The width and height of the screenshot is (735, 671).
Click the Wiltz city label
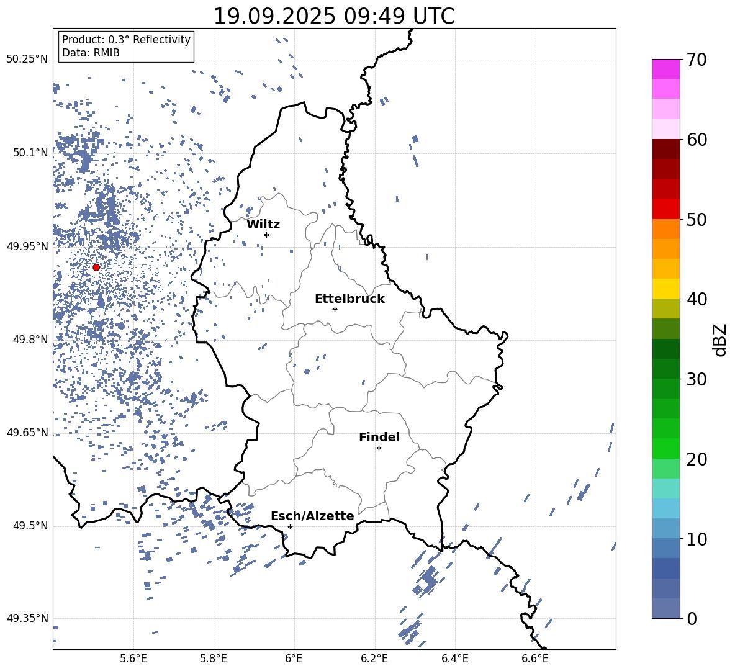pos(263,225)
